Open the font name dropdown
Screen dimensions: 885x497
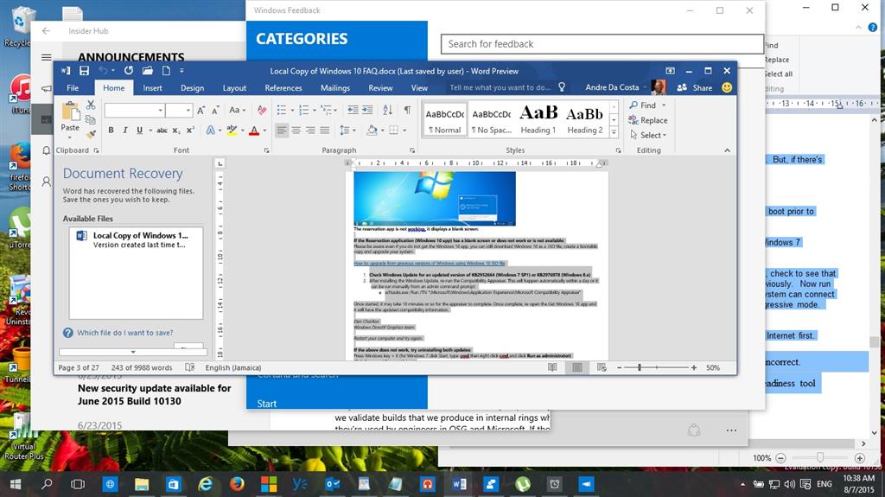[161, 111]
